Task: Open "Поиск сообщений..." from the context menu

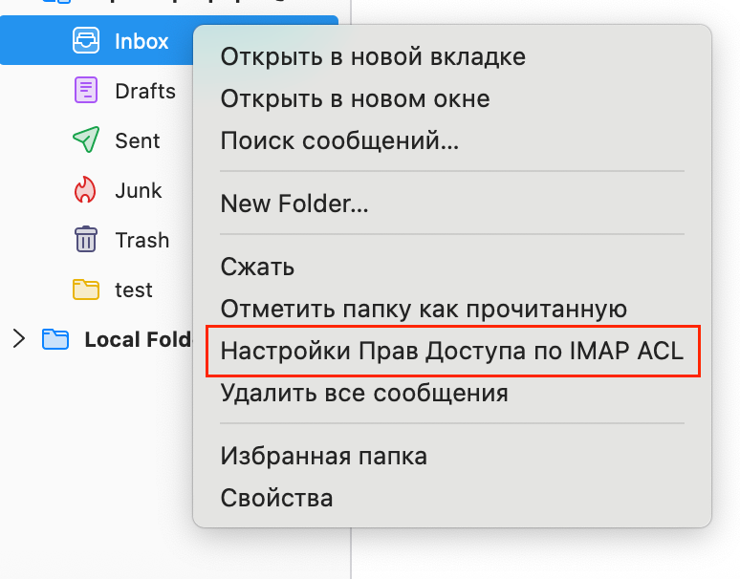Action: pyautogui.click(x=339, y=141)
